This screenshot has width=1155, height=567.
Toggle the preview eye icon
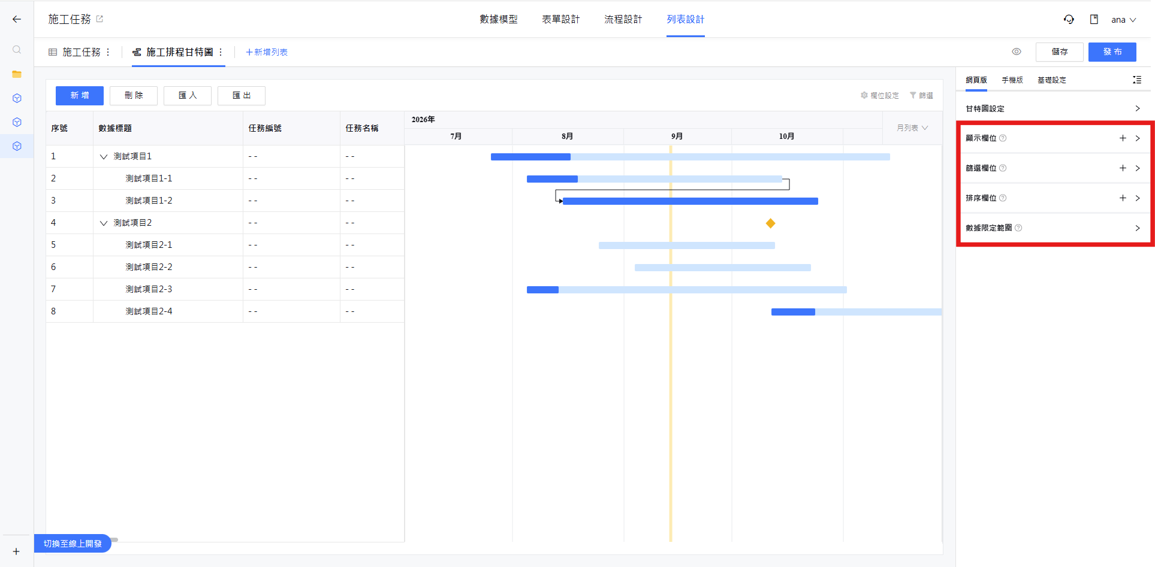tap(1017, 51)
